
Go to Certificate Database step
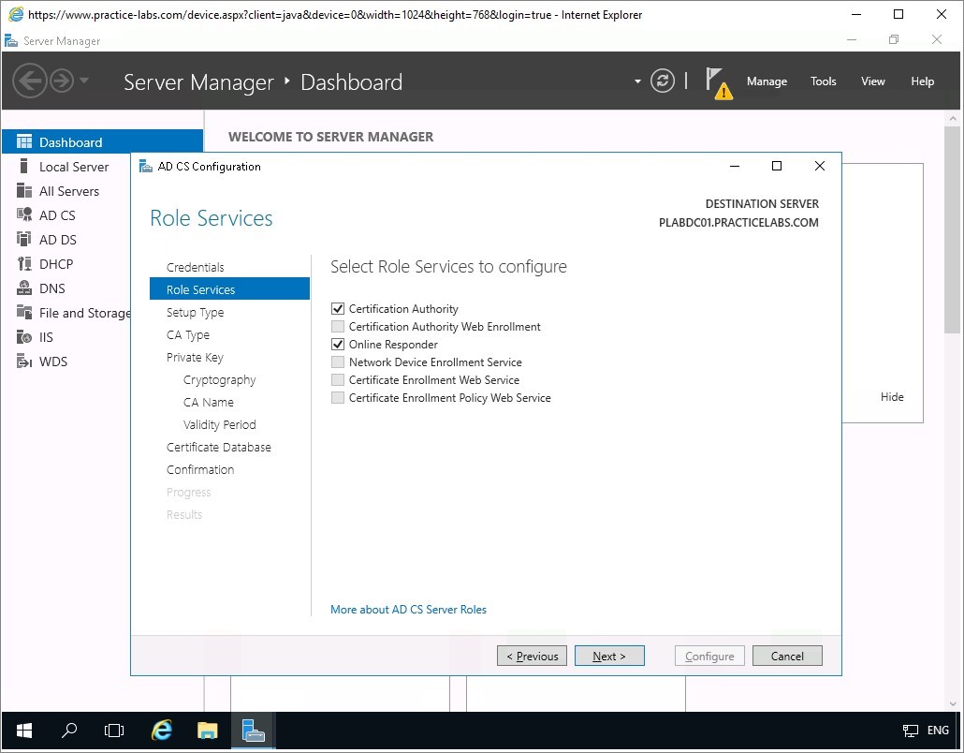[x=218, y=448]
